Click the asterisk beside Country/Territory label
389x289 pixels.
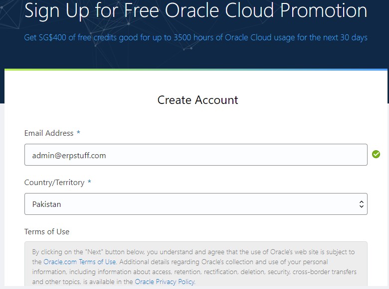pos(89,183)
